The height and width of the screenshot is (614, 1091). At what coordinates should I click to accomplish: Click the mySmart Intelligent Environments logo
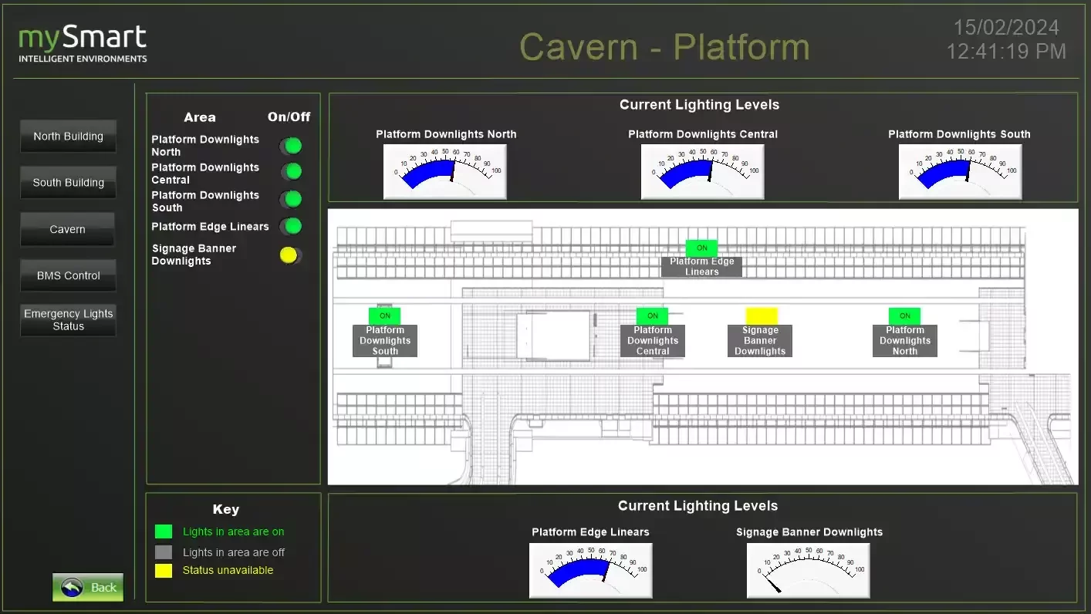pos(83,44)
